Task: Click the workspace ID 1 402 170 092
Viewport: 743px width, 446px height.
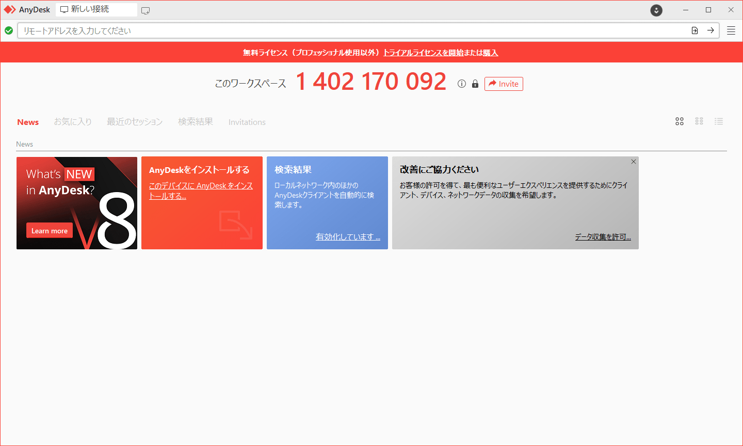Action: pyautogui.click(x=371, y=82)
